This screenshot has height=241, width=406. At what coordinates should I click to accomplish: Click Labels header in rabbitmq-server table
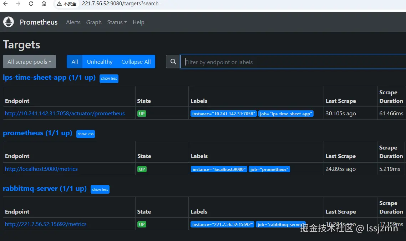pos(199,211)
